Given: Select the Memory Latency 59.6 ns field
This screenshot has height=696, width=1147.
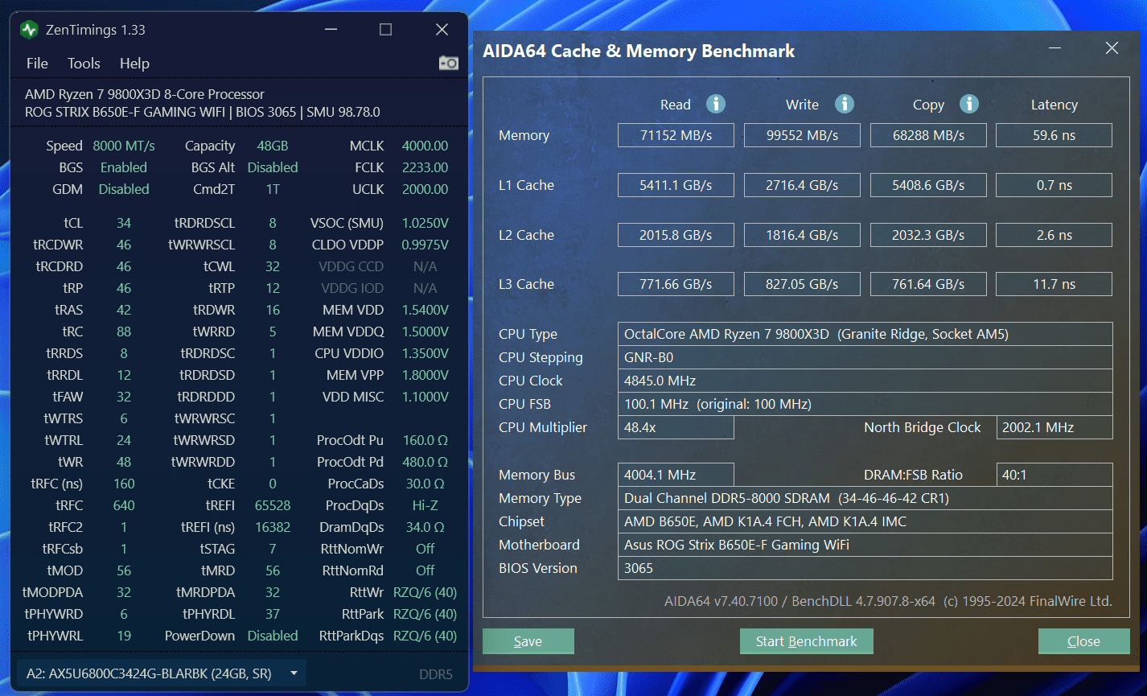Looking at the screenshot, I should click(x=1054, y=135).
